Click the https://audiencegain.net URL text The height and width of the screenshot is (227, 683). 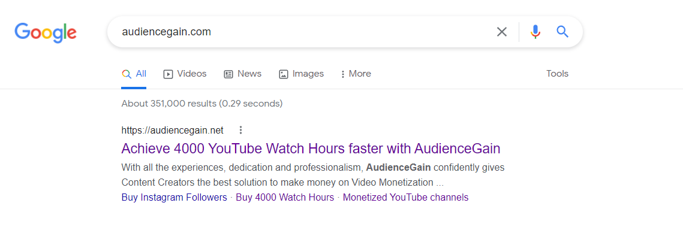pyautogui.click(x=173, y=130)
